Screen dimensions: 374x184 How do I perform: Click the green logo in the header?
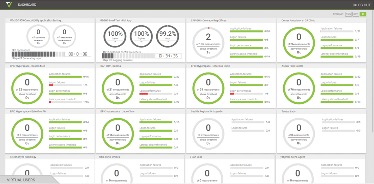coord(9,4)
